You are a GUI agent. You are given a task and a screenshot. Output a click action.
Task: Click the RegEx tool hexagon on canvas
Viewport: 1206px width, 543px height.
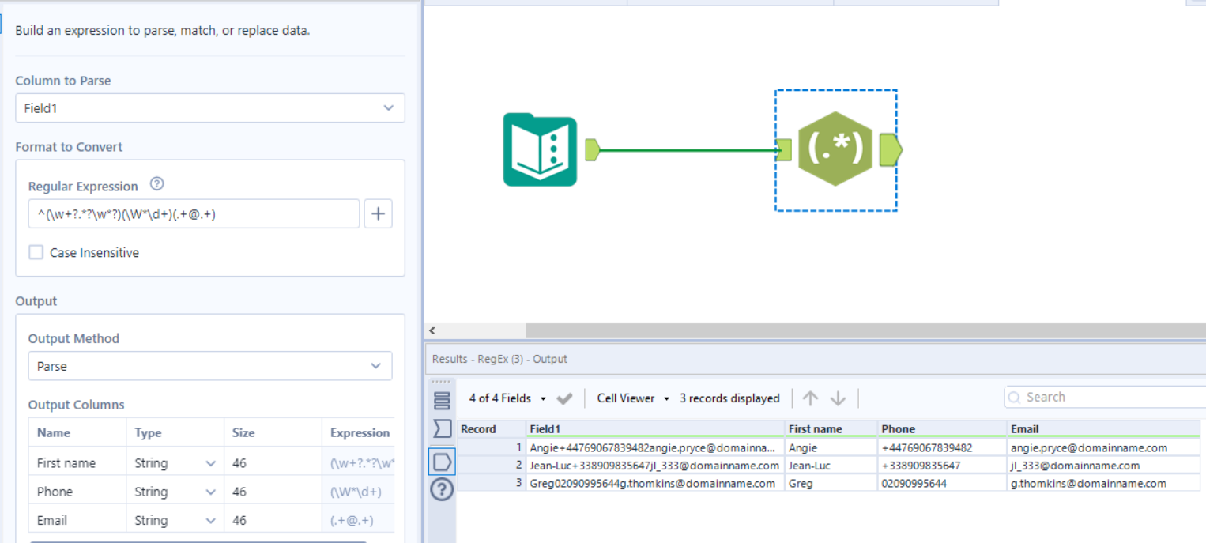[835, 149]
